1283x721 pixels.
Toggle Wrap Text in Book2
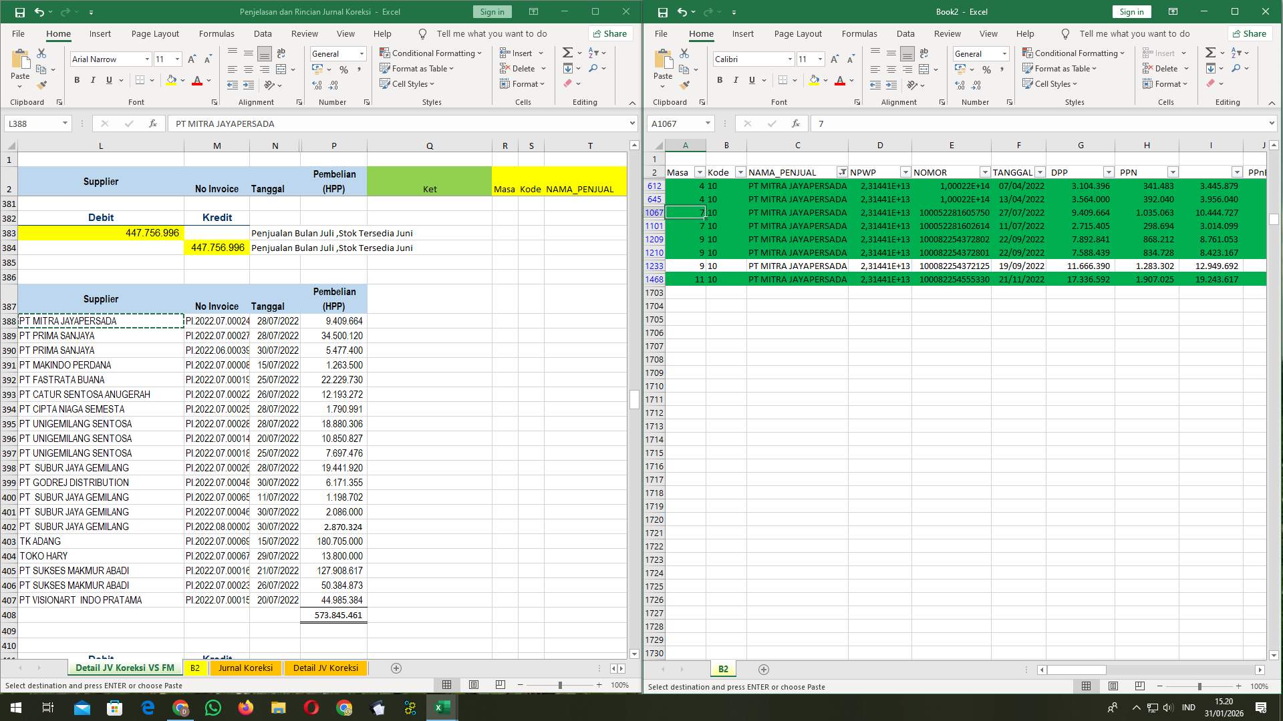click(x=924, y=53)
